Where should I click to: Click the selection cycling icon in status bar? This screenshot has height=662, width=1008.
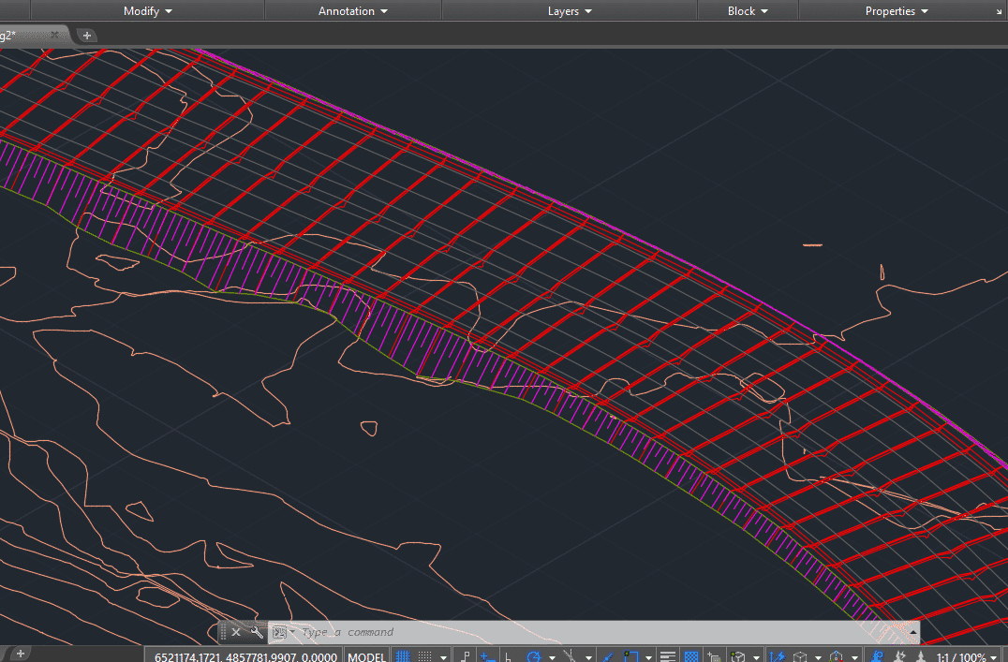[715, 657]
